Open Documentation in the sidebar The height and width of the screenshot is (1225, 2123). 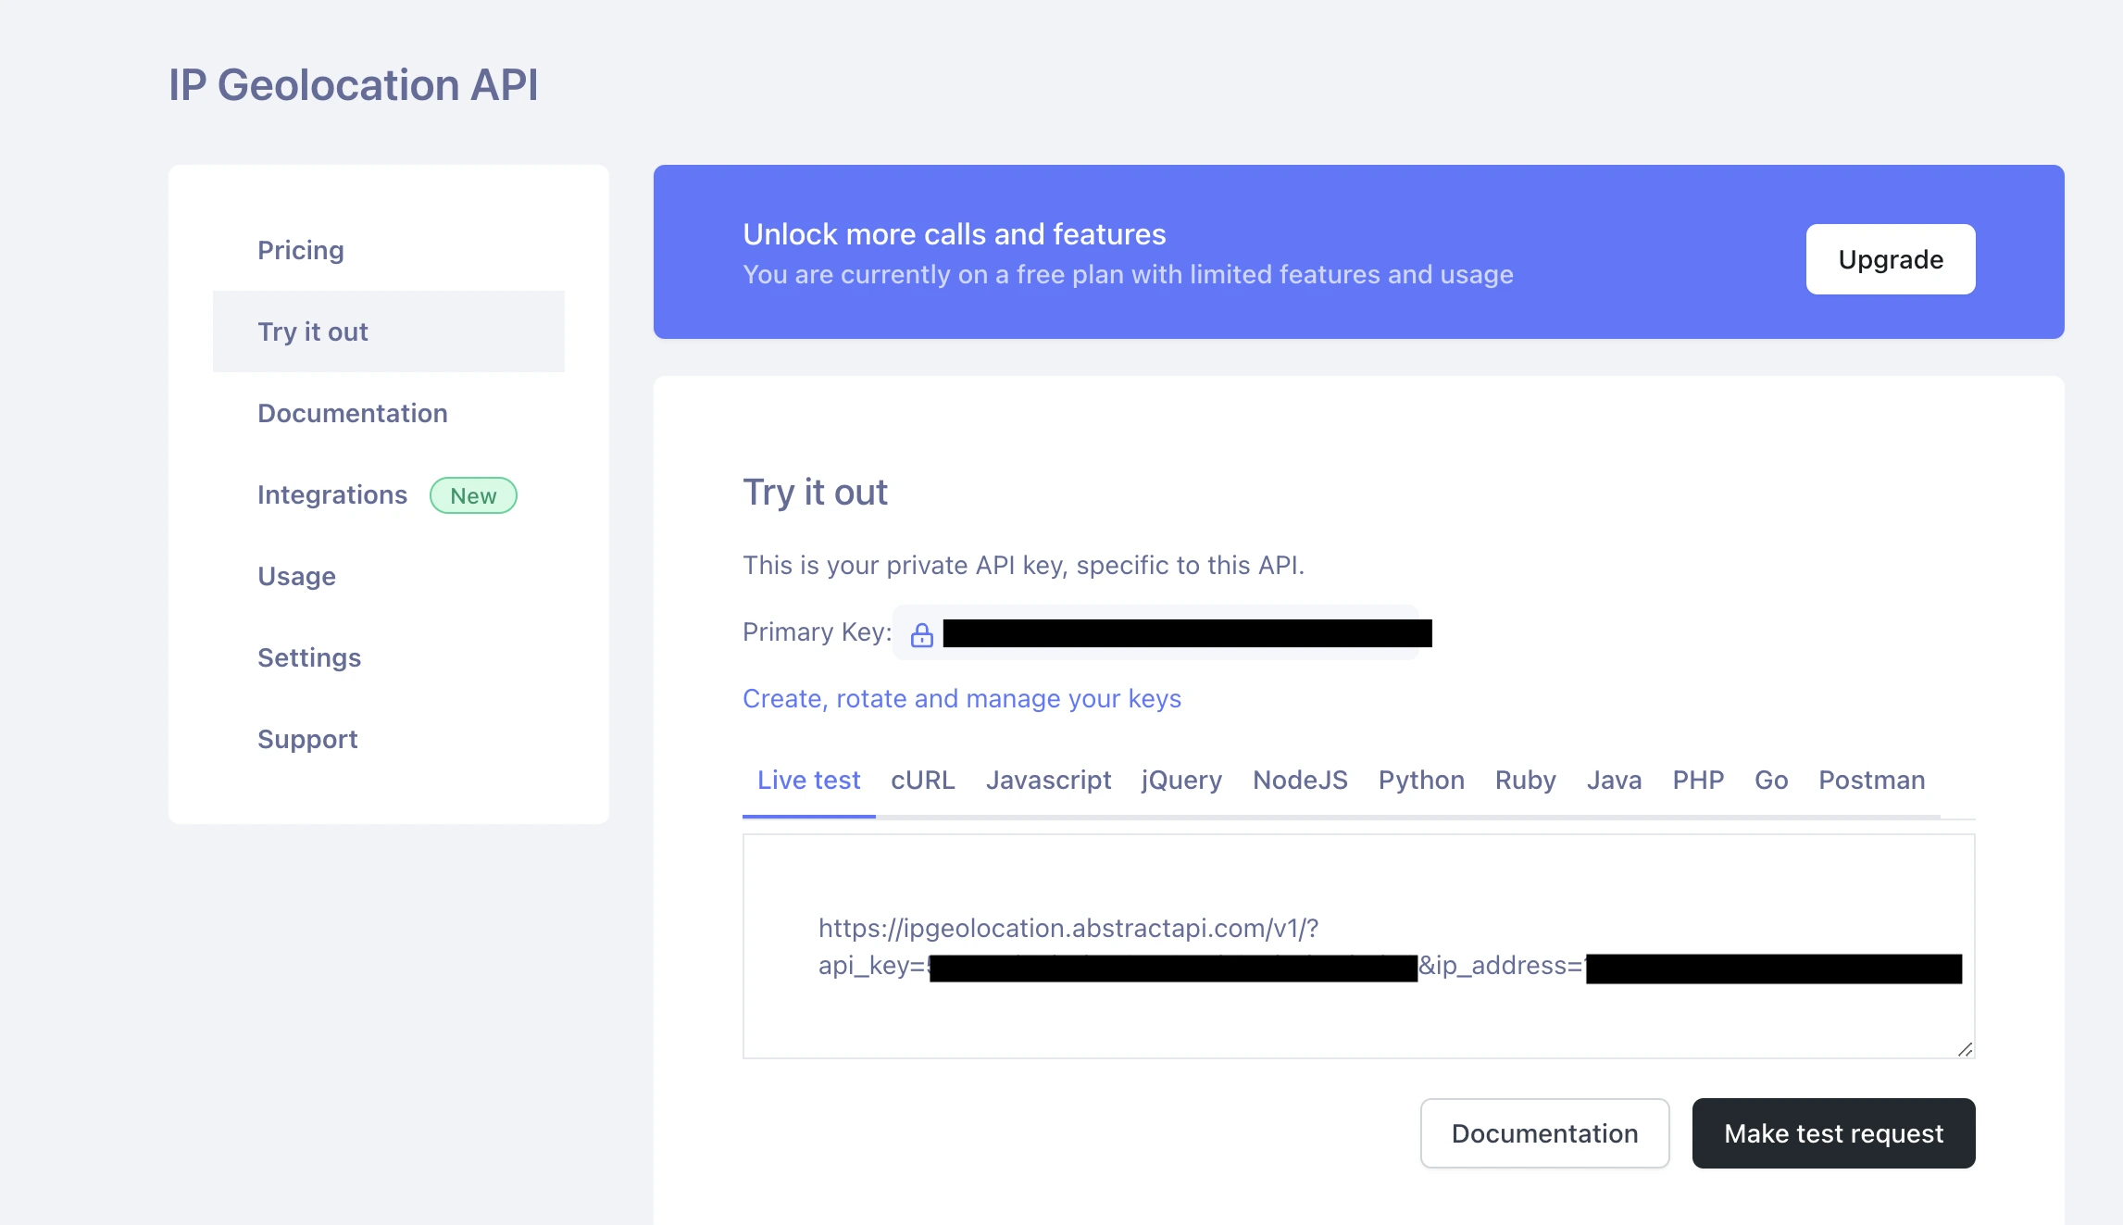388,413
